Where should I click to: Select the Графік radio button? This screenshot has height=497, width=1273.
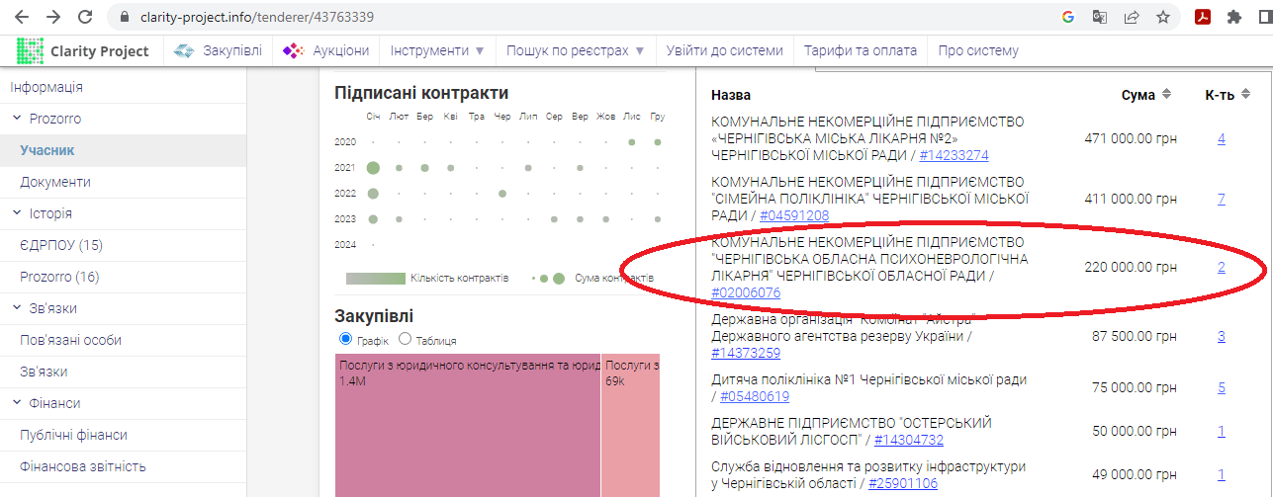click(346, 339)
